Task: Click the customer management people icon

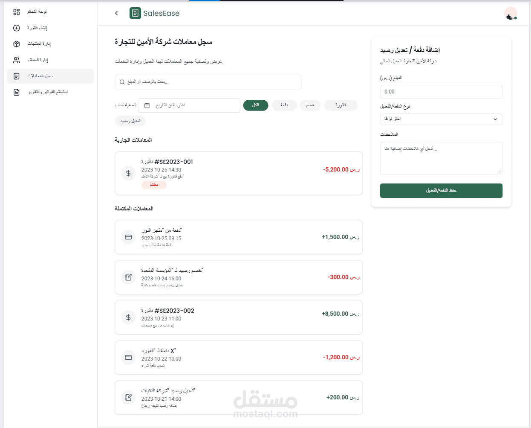Action: [17, 60]
